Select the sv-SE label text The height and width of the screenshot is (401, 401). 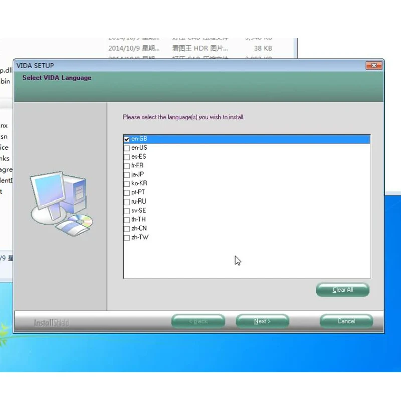[x=139, y=210]
